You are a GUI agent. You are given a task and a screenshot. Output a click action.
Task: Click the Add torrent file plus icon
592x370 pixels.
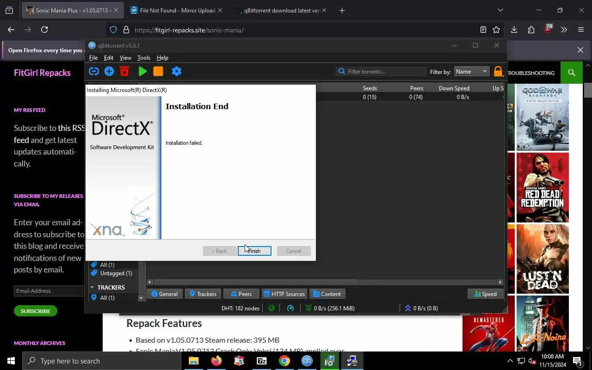[109, 71]
